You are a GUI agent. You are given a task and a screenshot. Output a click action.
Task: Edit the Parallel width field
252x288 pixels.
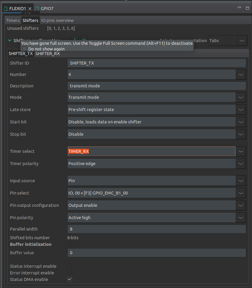coord(157,229)
